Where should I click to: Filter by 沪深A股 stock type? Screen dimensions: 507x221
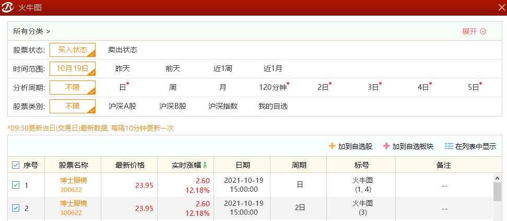(x=122, y=106)
